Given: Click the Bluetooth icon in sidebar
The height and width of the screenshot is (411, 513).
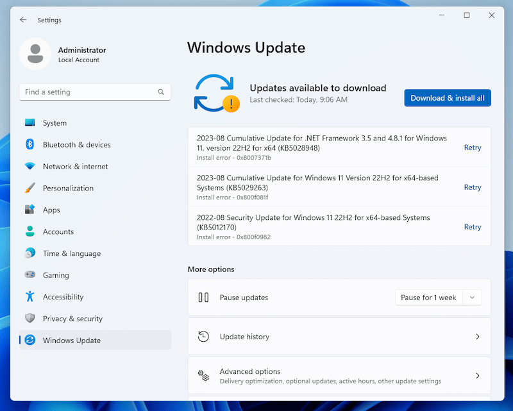Looking at the screenshot, I should point(29,144).
